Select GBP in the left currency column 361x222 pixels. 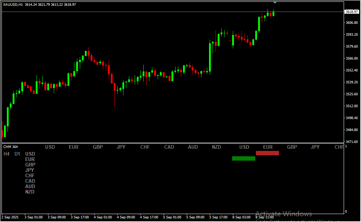click(30, 165)
